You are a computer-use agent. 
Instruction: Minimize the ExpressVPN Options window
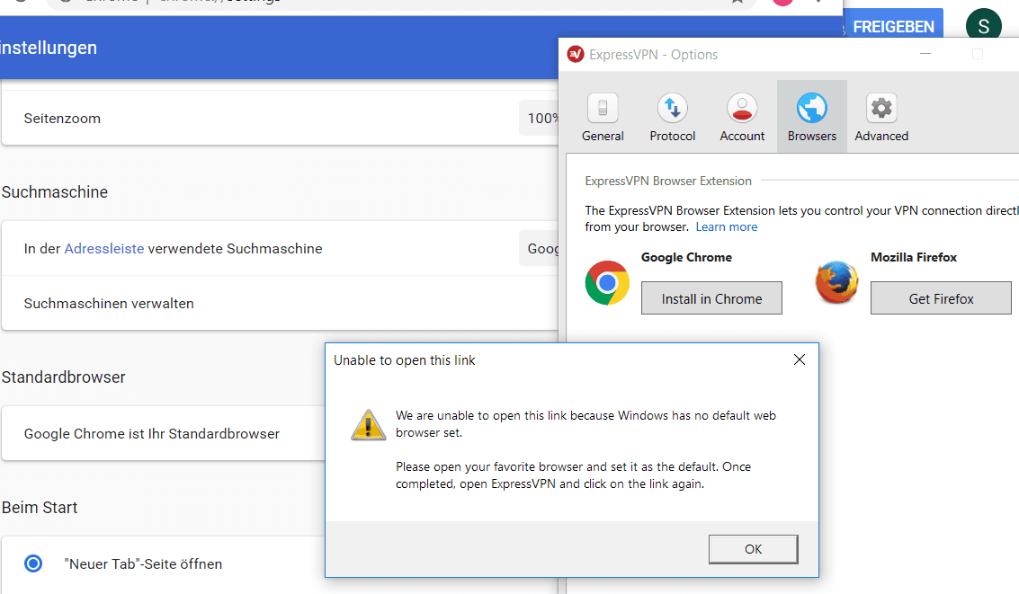click(925, 54)
